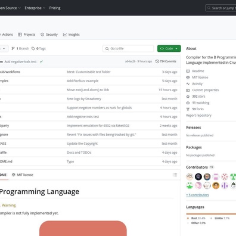236x236 pixels.
Task: Open the Contributors heading link
Action: coord(197,167)
